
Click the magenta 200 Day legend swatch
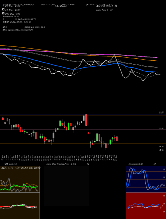pos(4,14)
